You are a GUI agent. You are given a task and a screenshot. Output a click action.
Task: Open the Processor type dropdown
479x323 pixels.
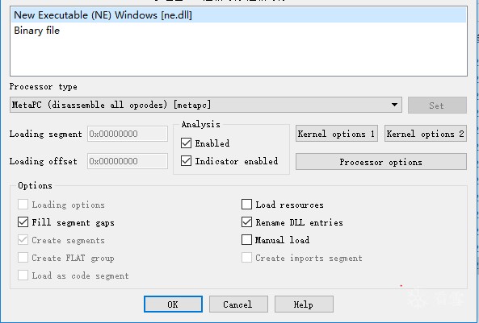206,105
